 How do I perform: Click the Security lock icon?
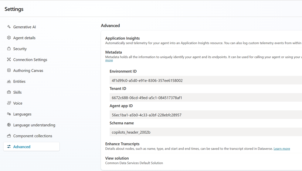click(x=9, y=49)
